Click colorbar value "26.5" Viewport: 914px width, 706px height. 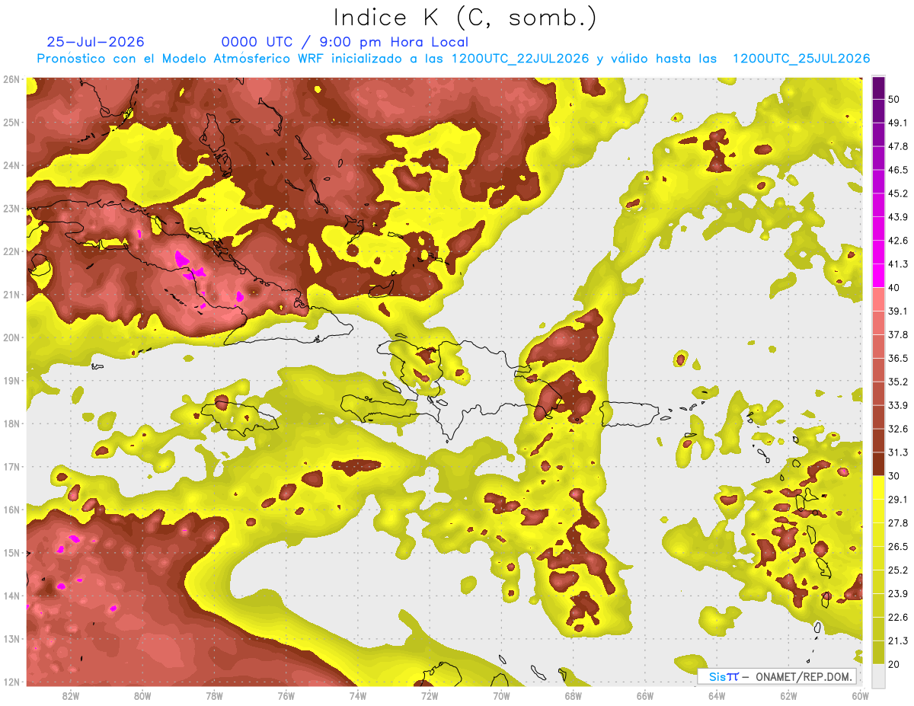(898, 547)
